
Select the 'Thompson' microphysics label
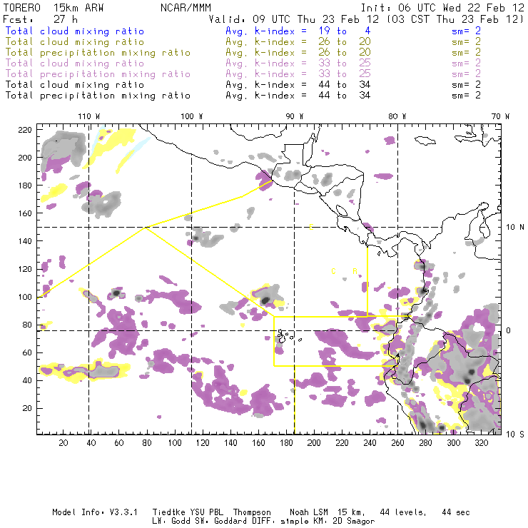point(252,512)
